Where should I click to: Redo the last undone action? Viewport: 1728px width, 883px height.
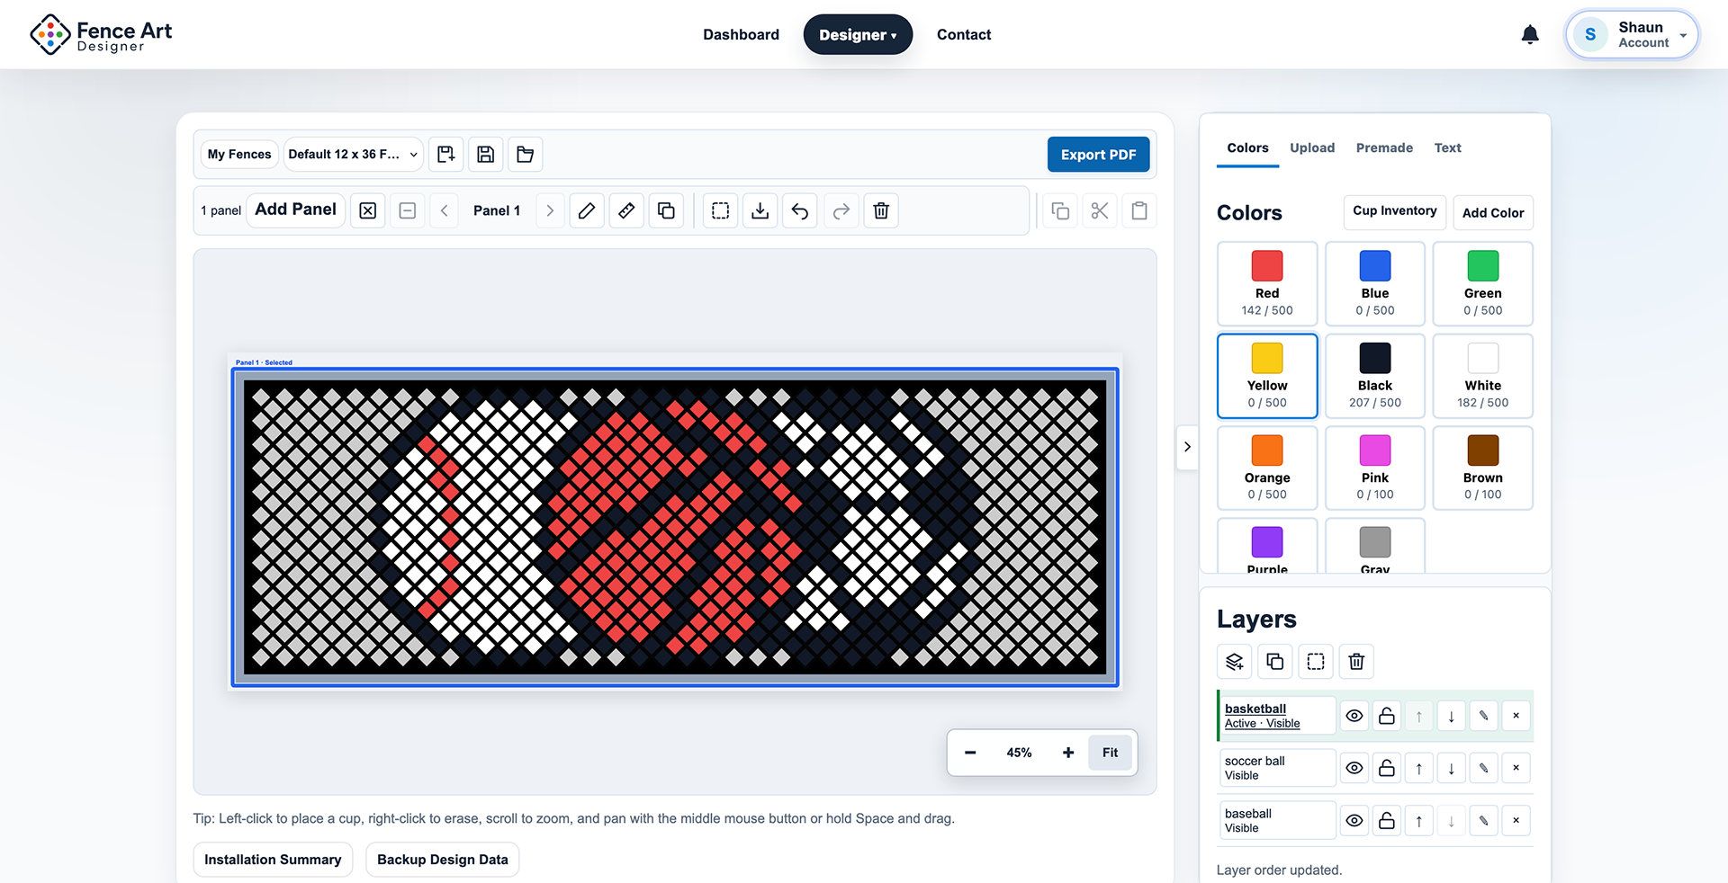pyautogui.click(x=841, y=210)
